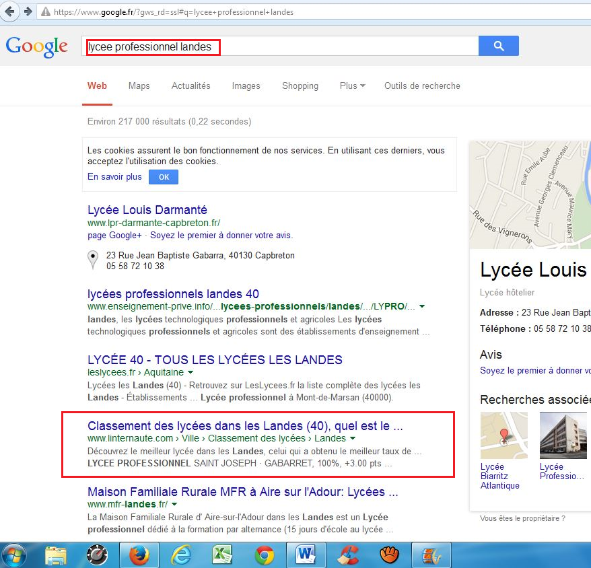Open Microsoft Word from taskbar

(306, 555)
